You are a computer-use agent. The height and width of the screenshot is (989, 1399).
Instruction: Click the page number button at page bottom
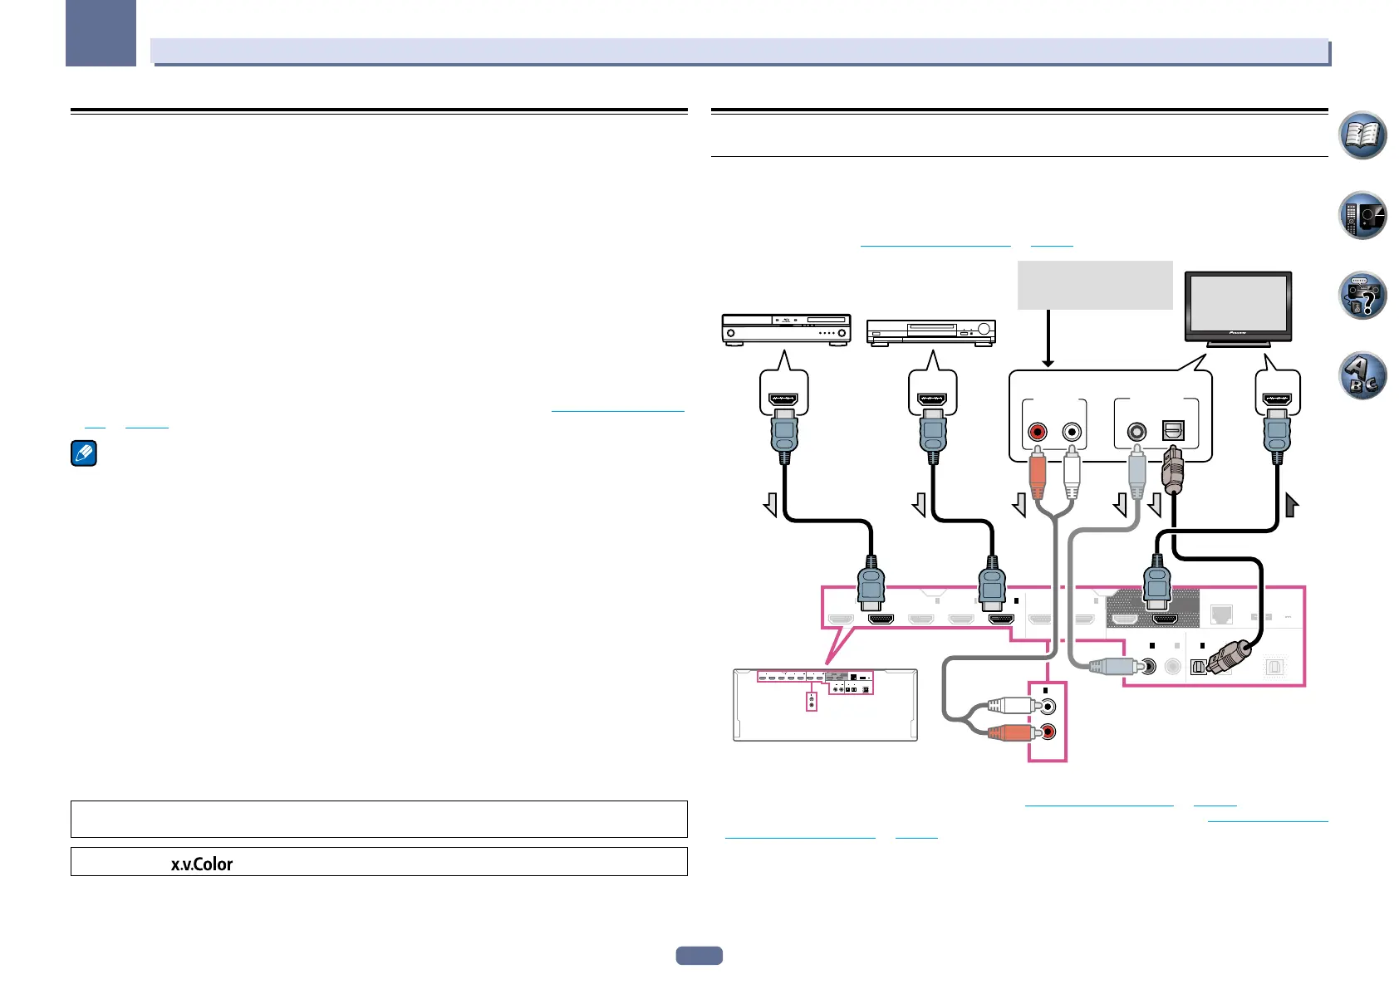point(699,956)
